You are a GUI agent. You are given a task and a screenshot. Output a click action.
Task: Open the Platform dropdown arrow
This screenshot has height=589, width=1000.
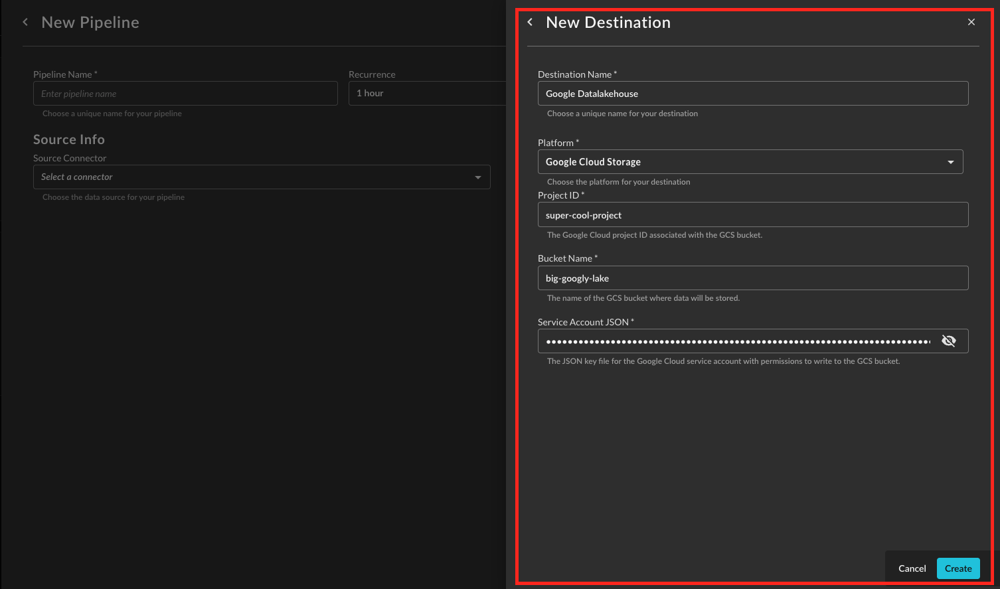[950, 162]
